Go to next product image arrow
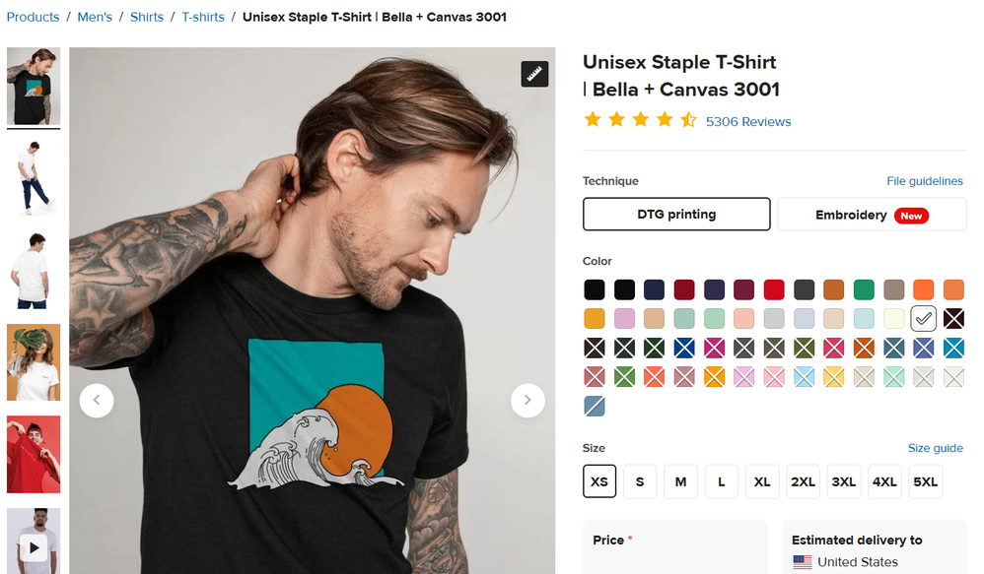The width and height of the screenshot is (984, 574). click(x=527, y=400)
